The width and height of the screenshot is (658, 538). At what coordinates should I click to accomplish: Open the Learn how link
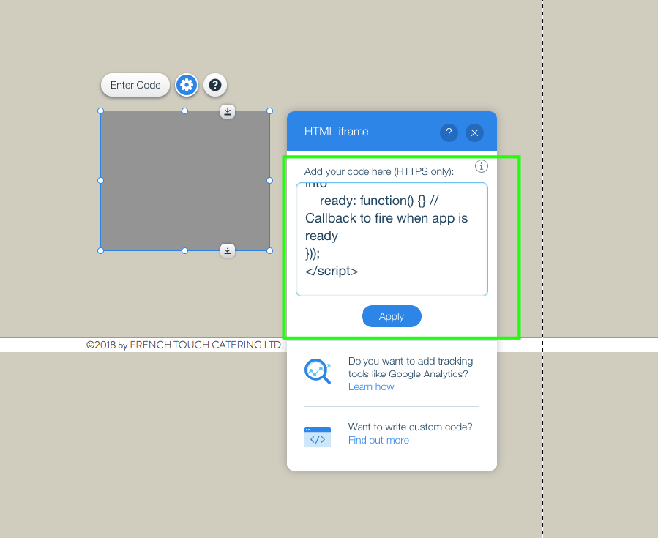pos(371,386)
